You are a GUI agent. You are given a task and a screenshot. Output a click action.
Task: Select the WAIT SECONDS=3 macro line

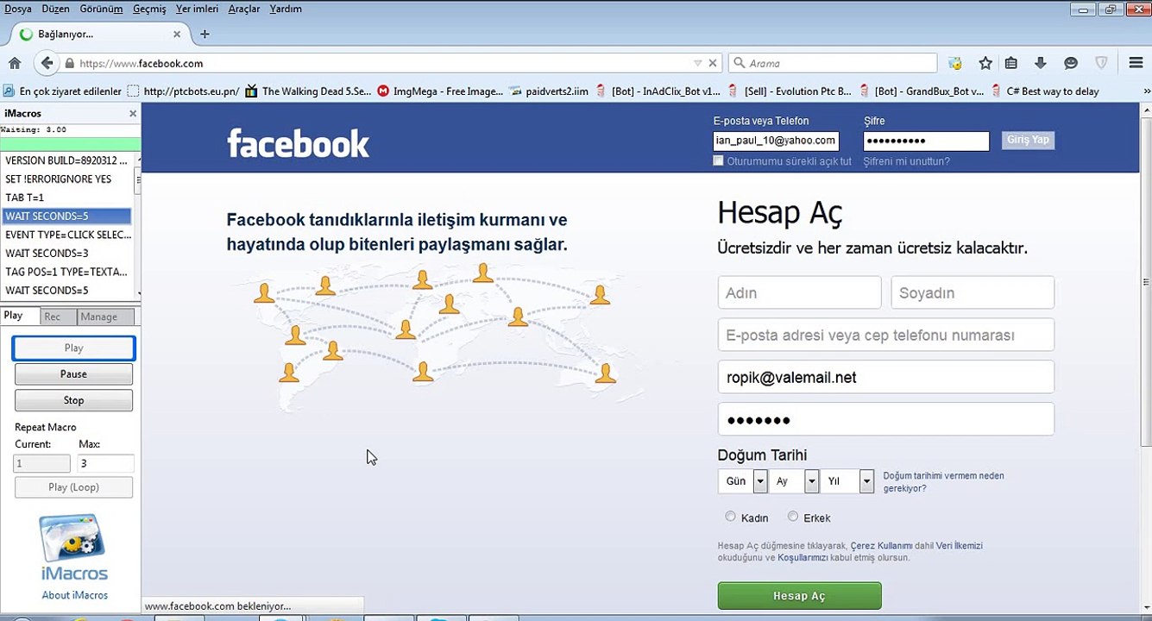click(66, 254)
